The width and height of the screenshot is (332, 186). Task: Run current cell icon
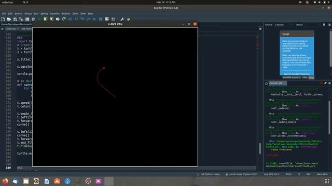(x=46, y=19)
